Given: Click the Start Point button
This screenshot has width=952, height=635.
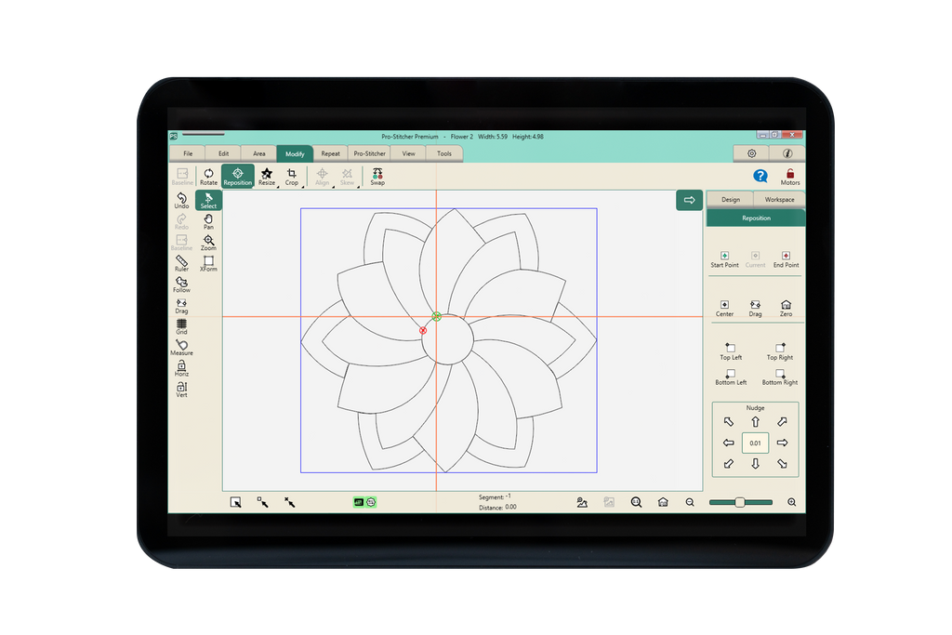Looking at the screenshot, I should [724, 258].
